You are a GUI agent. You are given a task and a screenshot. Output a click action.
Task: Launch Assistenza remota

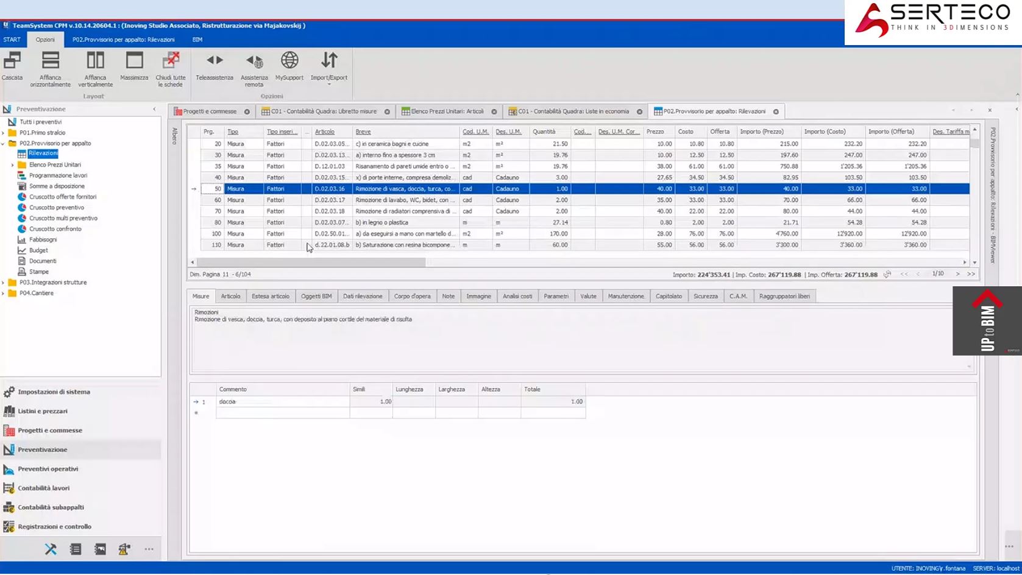click(x=254, y=69)
